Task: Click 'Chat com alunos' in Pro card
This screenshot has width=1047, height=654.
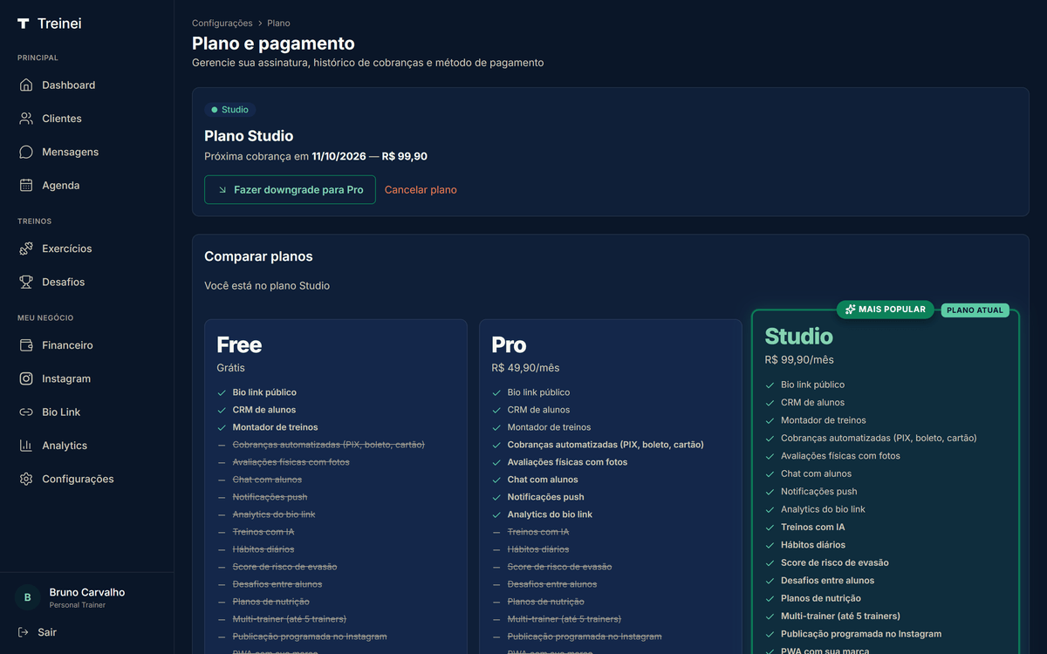Action: 543,480
